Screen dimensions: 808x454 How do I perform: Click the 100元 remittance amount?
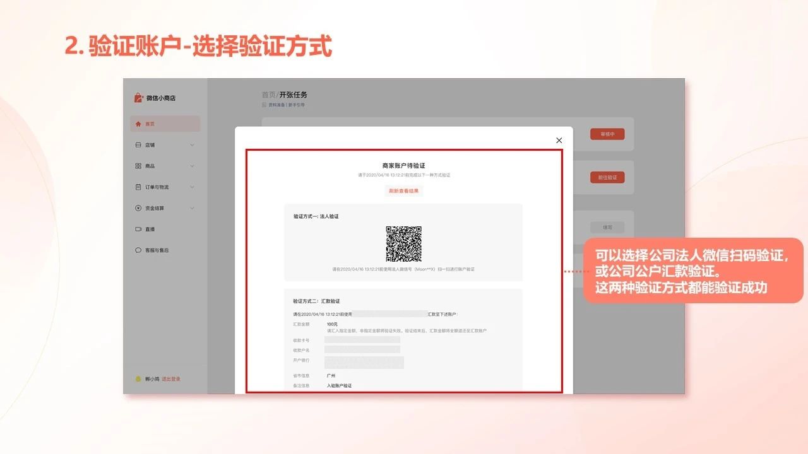pos(332,324)
